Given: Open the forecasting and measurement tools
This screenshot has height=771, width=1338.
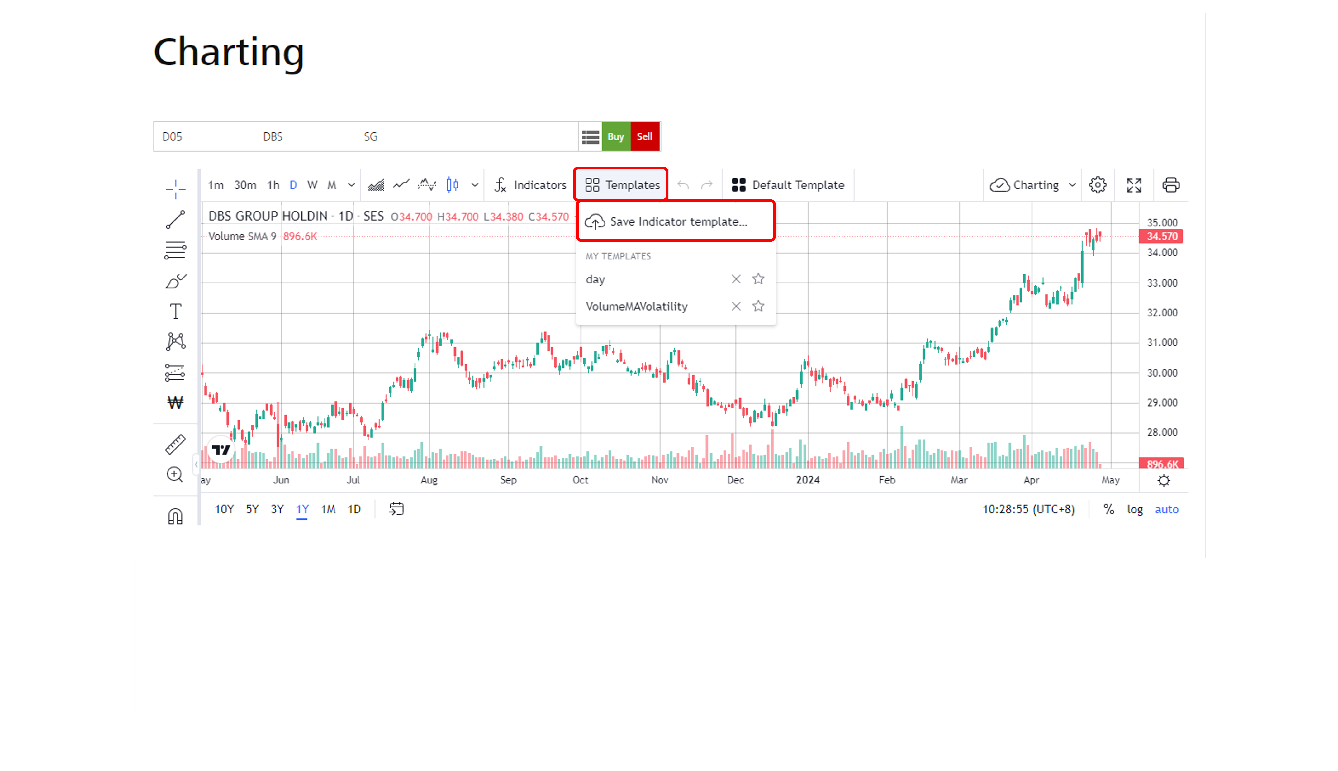Looking at the screenshot, I should coord(175,372).
